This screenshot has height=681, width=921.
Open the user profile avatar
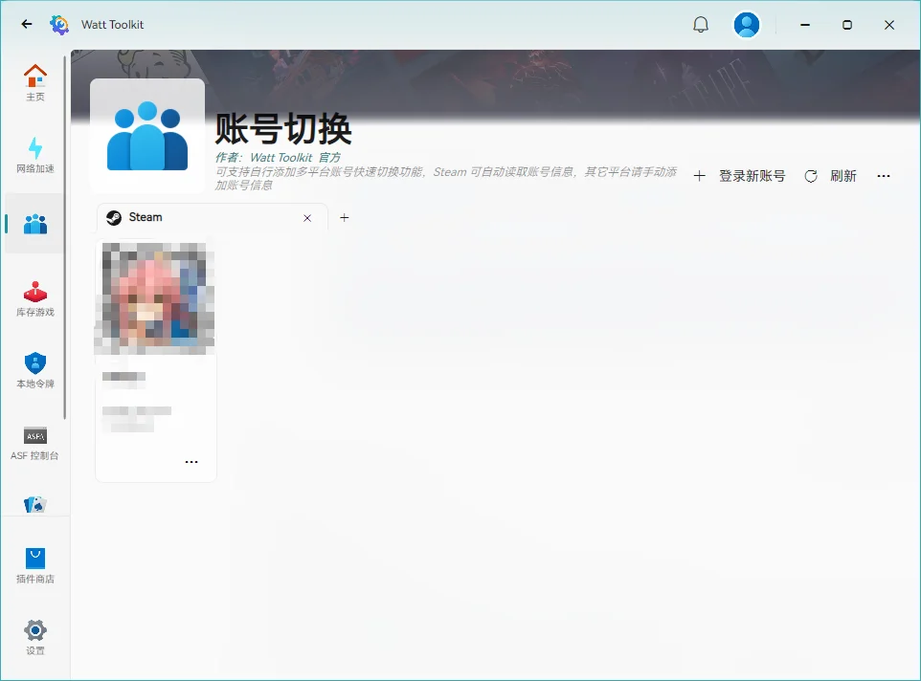[x=747, y=25]
